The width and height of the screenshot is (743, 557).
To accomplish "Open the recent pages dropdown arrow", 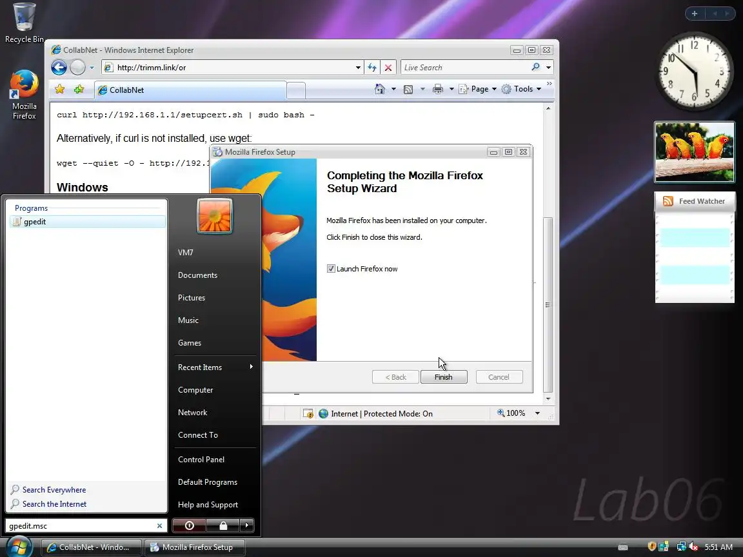I will pyautogui.click(x=92, y=68).
